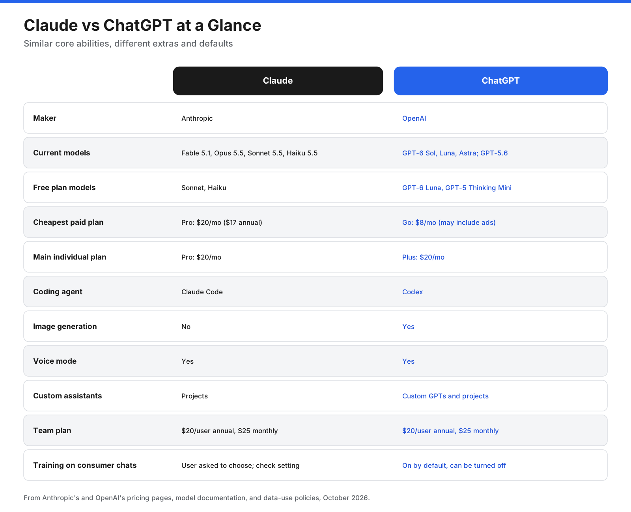Viewport: 631px width, 512px height.
Task: Click ChatGPT's 'Yes' in Image generation row
Action: click(408, 327)
